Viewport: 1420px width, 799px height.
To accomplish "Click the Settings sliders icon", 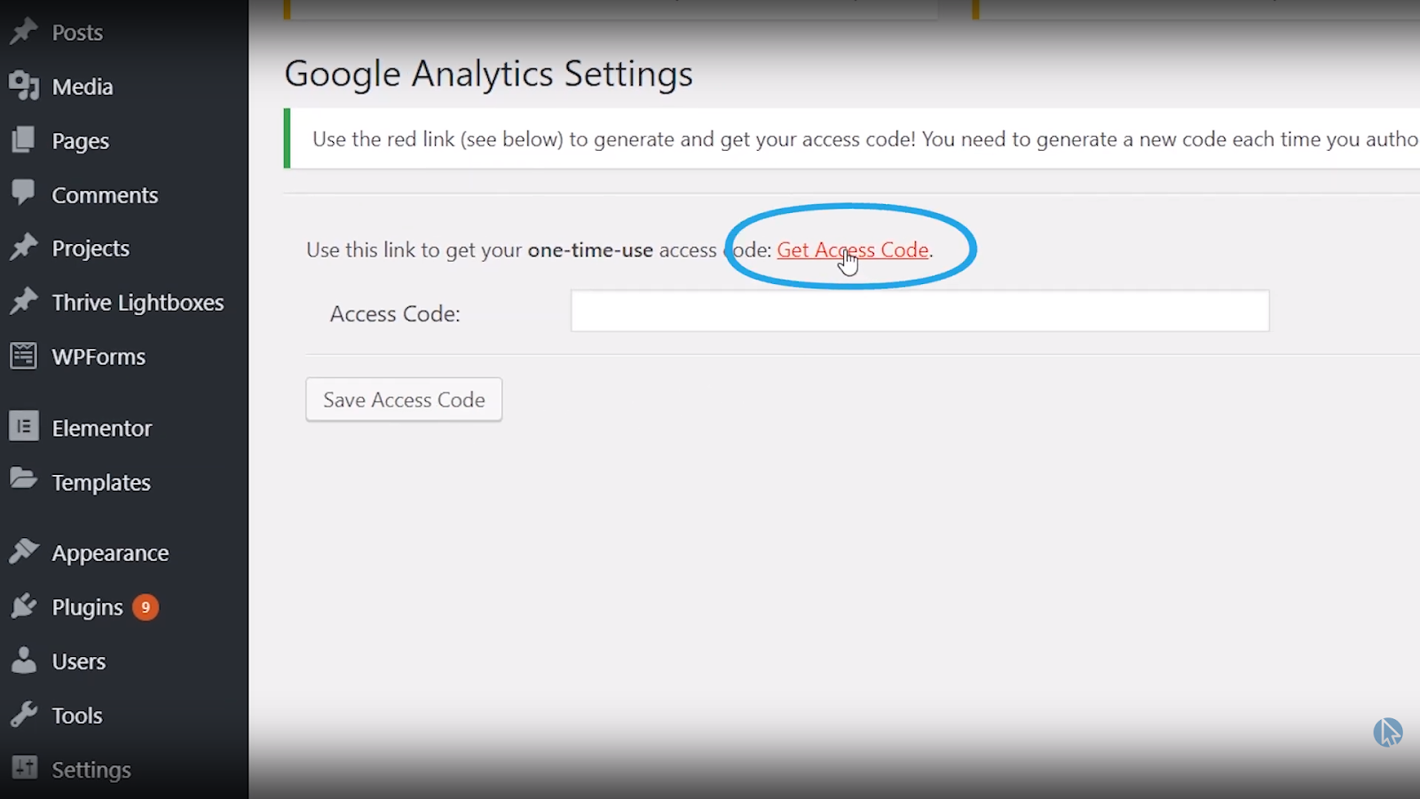I will click(24, 769).
